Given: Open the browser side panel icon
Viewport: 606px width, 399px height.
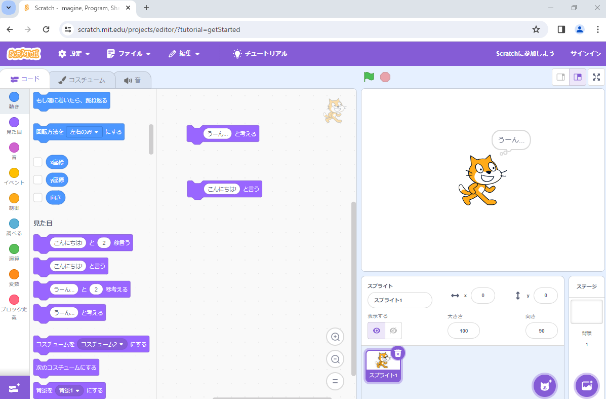Looking at the screenshot, I should pos(561,29).
